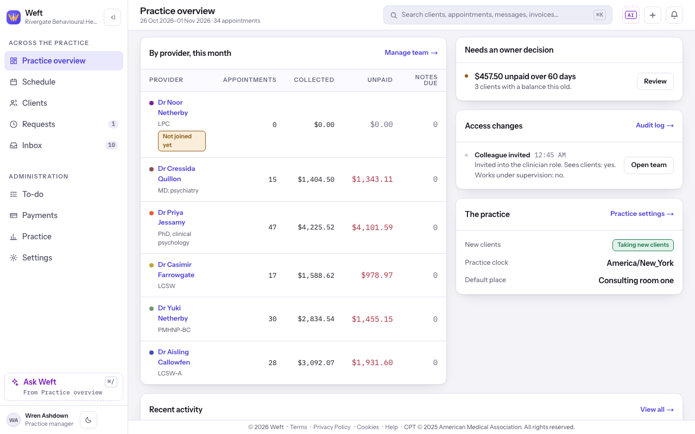
Task: Click the Appointments column header
Action: tap(250, 80)
